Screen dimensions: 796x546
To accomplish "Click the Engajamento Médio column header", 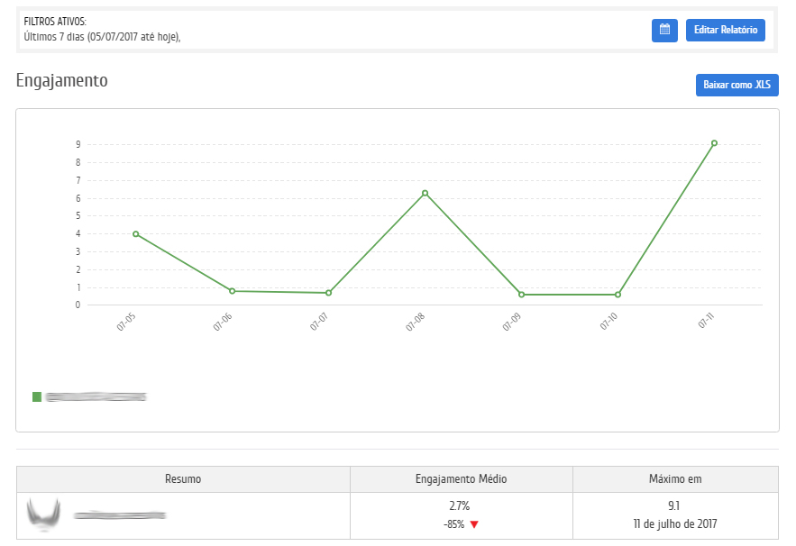I will coord(461,479).
